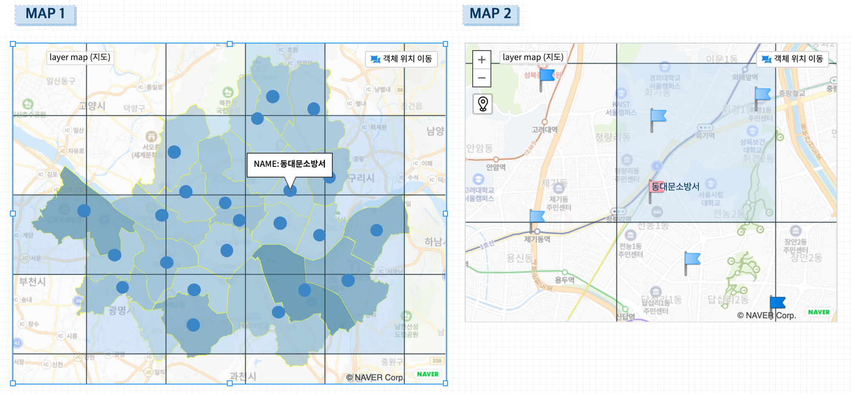Click the 객체 위치 이동 button in MAP 2
851x394 pixels.
[x=792, y=59]
